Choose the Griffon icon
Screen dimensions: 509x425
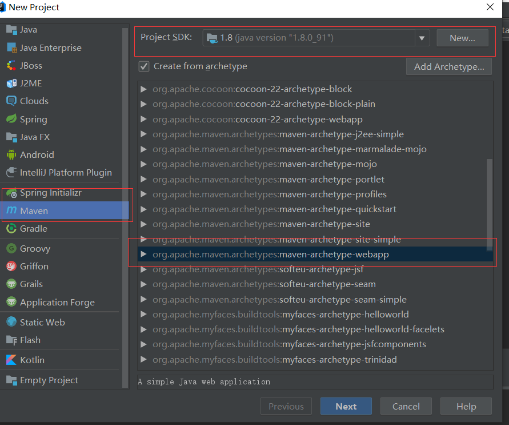point(11,266)
